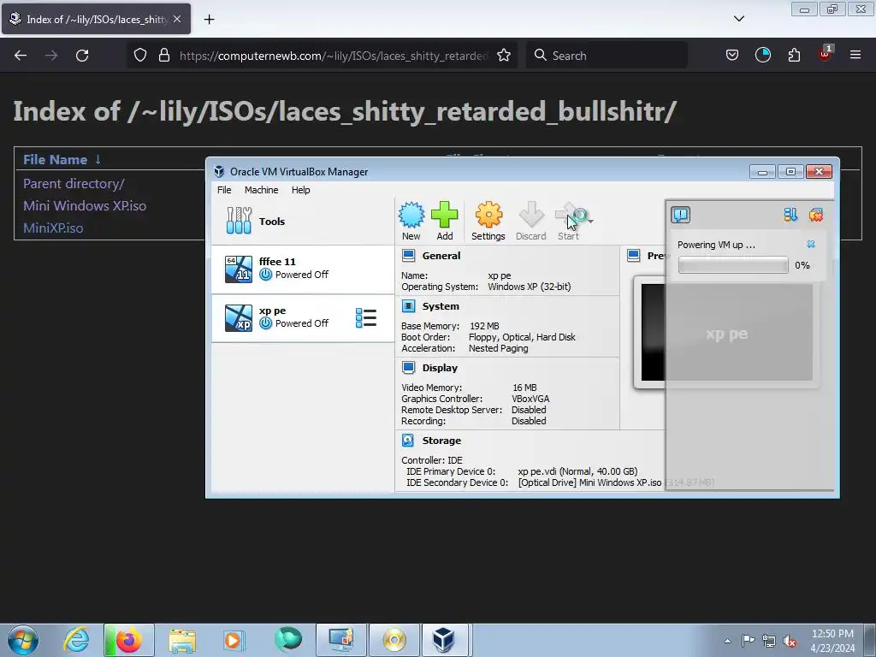Click the tracking protection shield icon
Viewport: 876px width, 657px height.
coord(140,56)
